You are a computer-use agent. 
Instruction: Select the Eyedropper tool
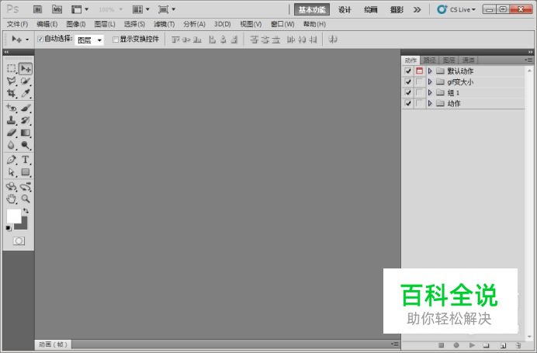coord(26,93)
